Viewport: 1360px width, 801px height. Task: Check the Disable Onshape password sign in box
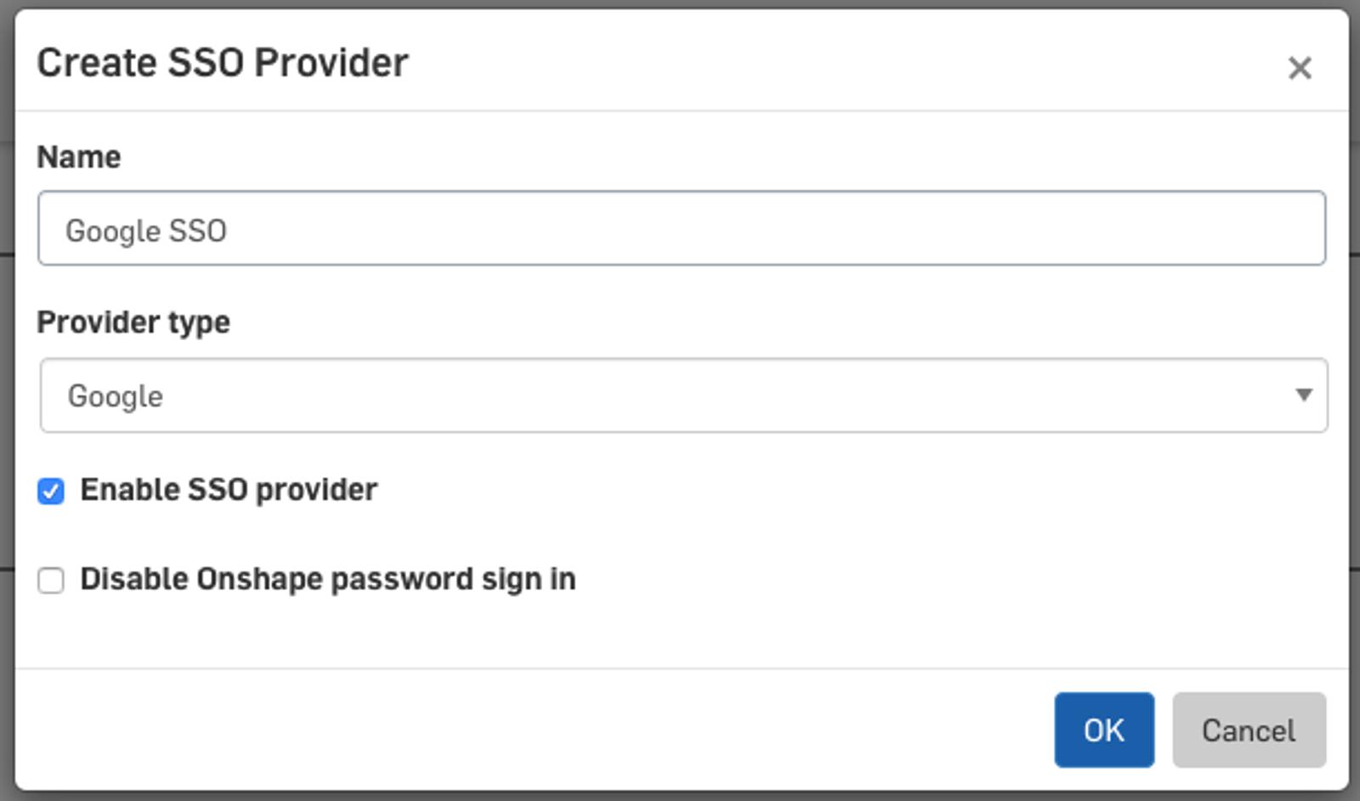point(51,581)
